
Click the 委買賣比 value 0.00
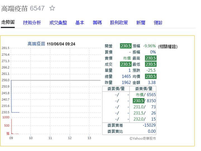[x=152, y=131]
